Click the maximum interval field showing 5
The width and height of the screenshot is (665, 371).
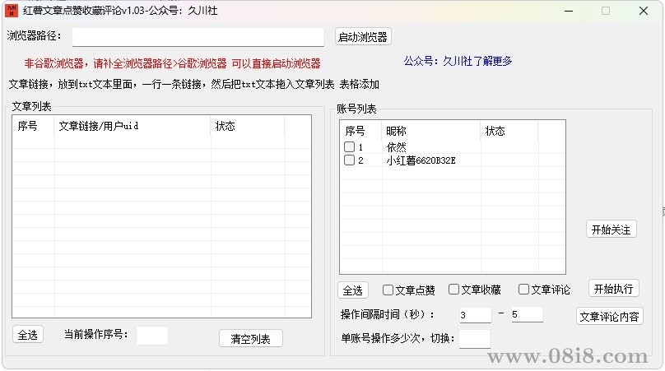(527, 314)
